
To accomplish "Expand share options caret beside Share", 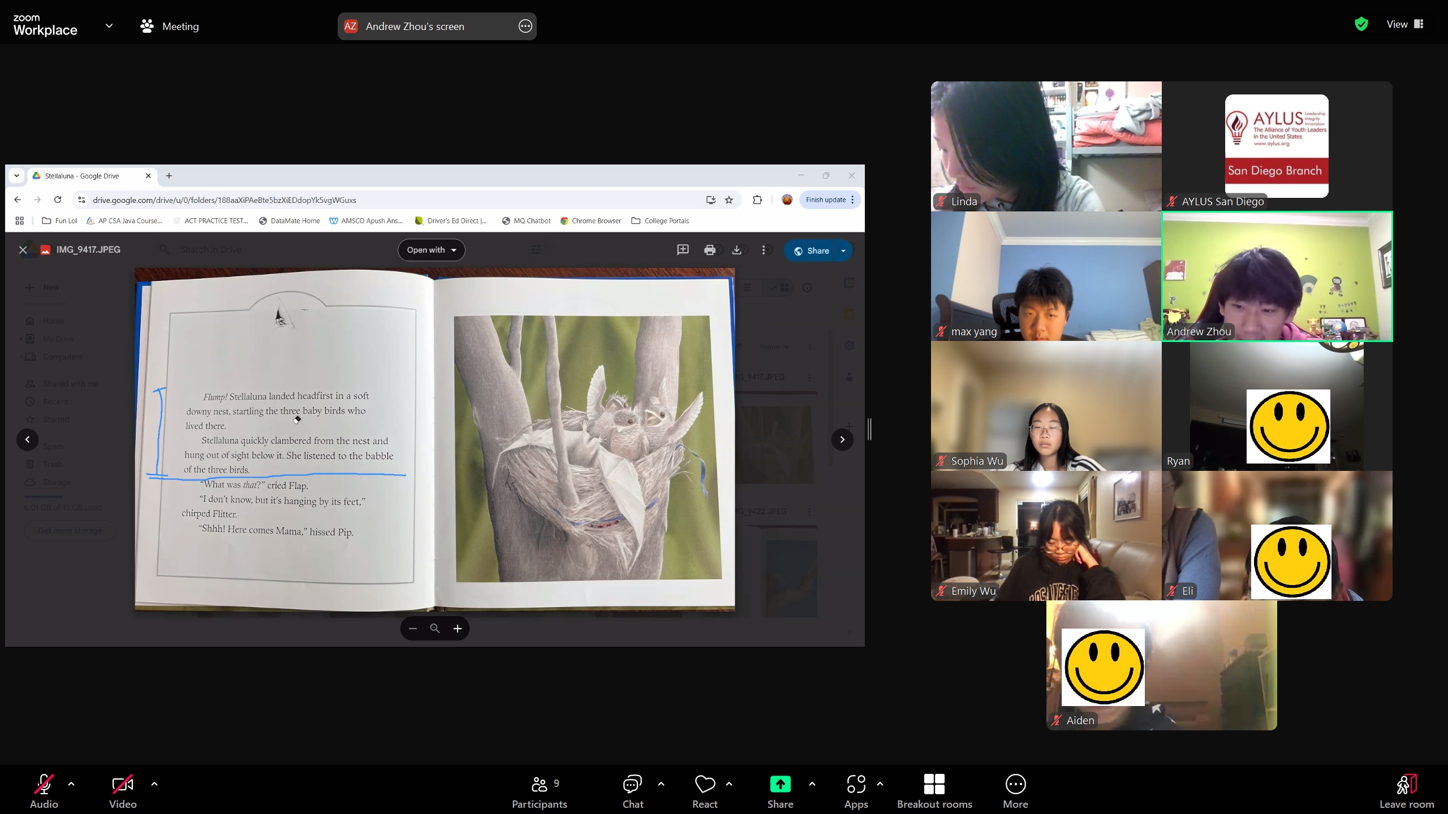I will (x=812, y=784).
